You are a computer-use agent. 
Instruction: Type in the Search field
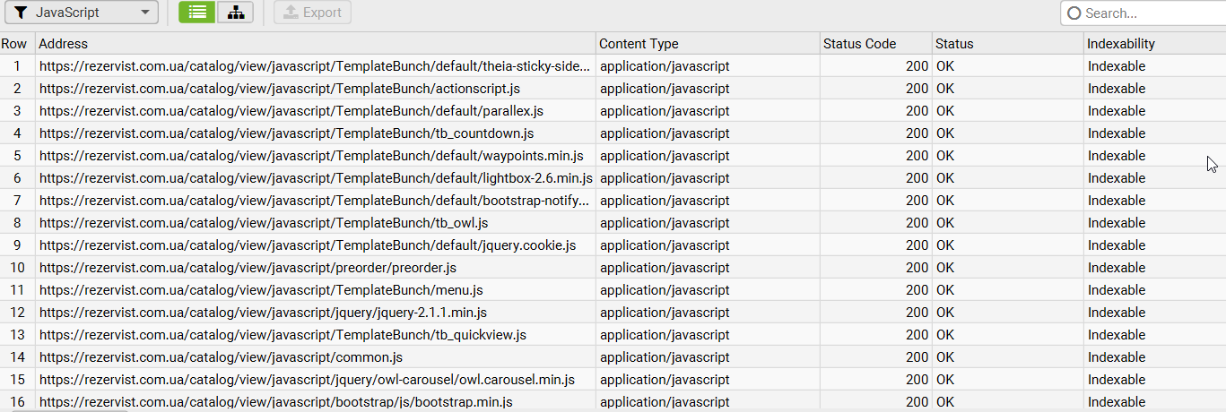tap(1148, 13)
